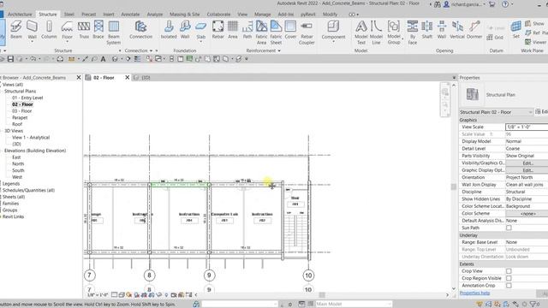Select the Fabric Sheet tool
548x308 pixels.
point(276,33)
